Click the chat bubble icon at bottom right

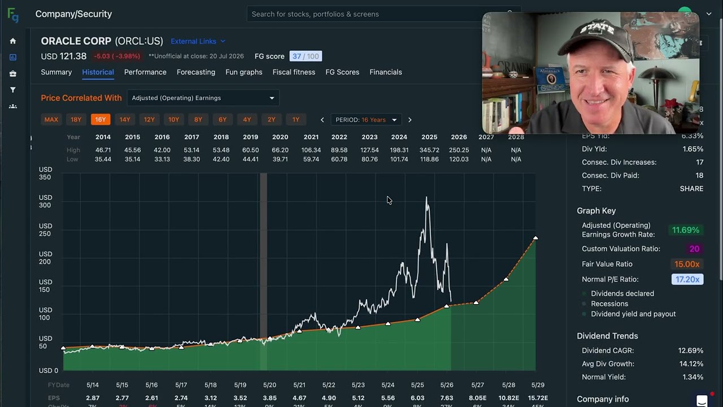tap(702, 401)
